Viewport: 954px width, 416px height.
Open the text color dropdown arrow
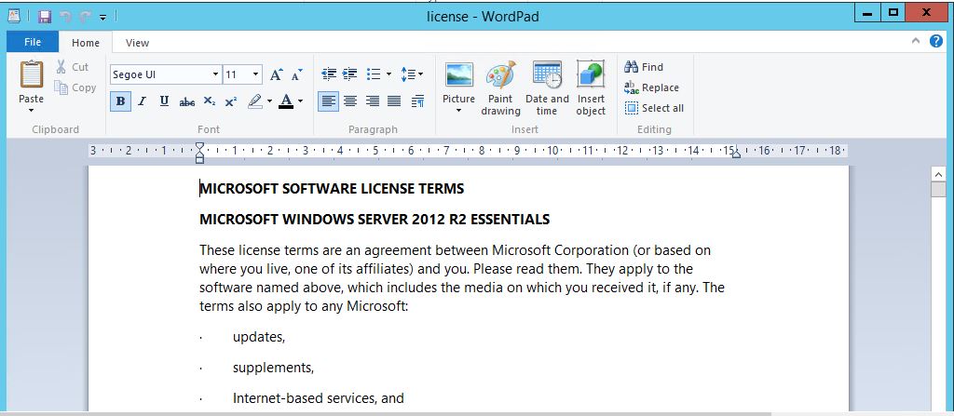[301, 101]
